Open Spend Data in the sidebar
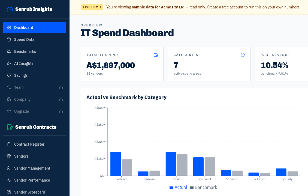This screenshot has width=308, height=196. click(x=35, y=39)
